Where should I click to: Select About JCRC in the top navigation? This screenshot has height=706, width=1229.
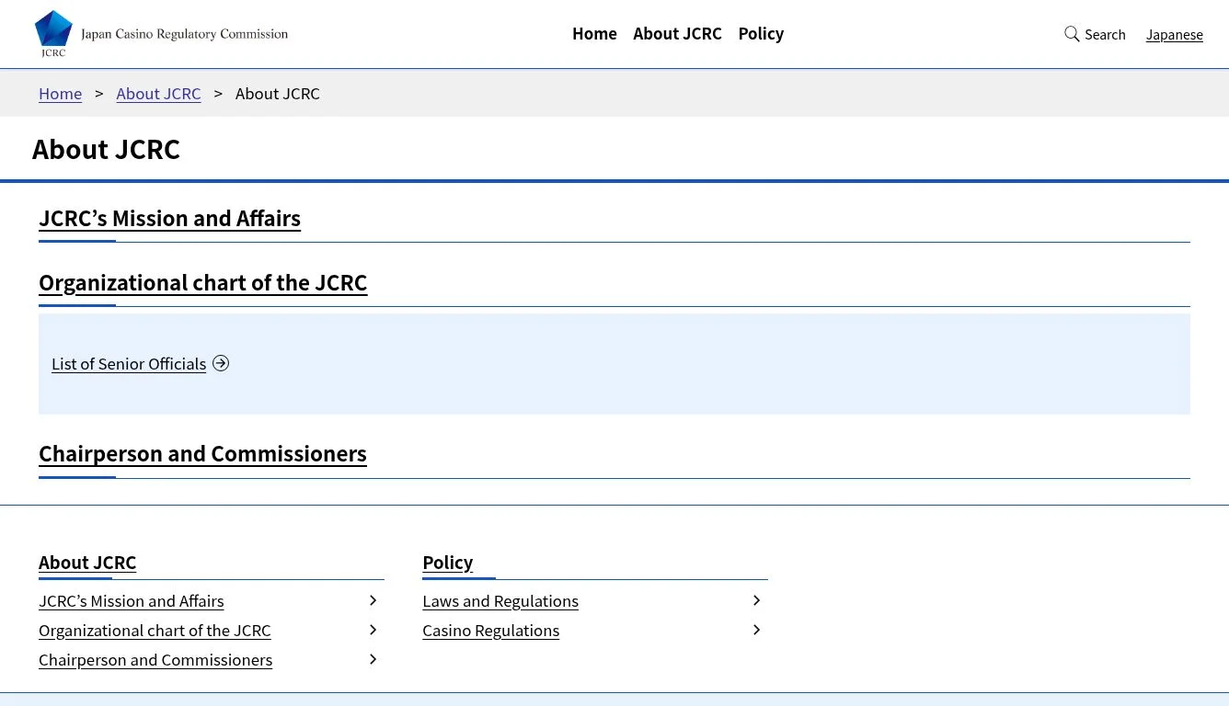[x=677, y=33]
